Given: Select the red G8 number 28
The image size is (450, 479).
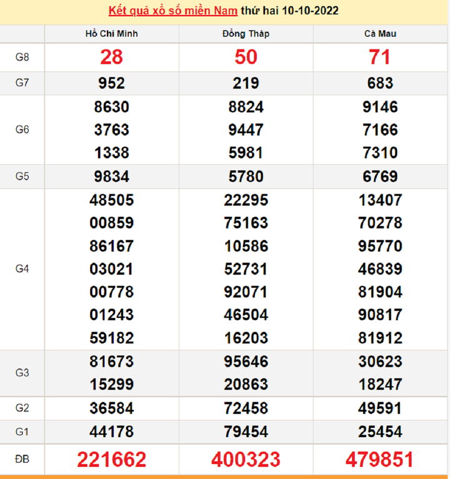Looking at the screenshot, I should tap(111, 57).
